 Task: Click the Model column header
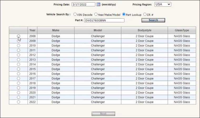click(x=98, y=30)
